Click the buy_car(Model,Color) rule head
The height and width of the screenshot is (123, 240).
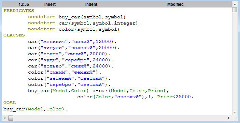coord(58,91)
